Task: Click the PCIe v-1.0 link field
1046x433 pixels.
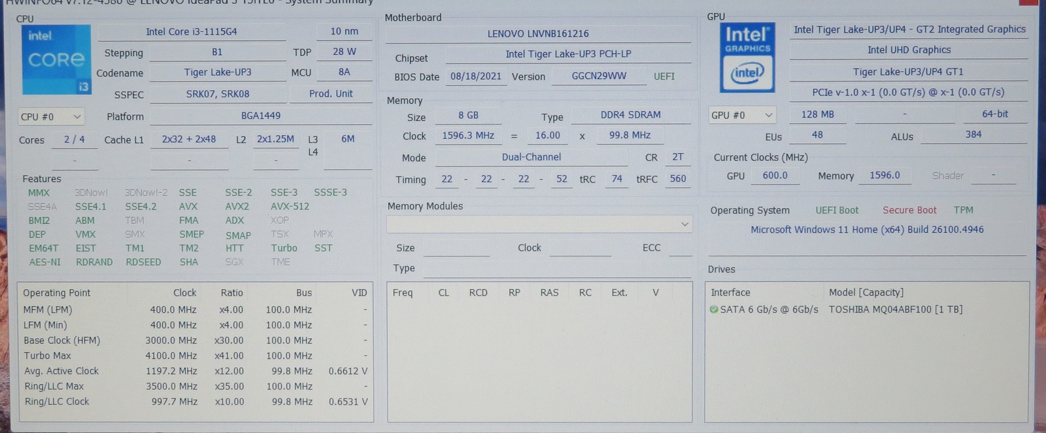Action: [908, 93]
